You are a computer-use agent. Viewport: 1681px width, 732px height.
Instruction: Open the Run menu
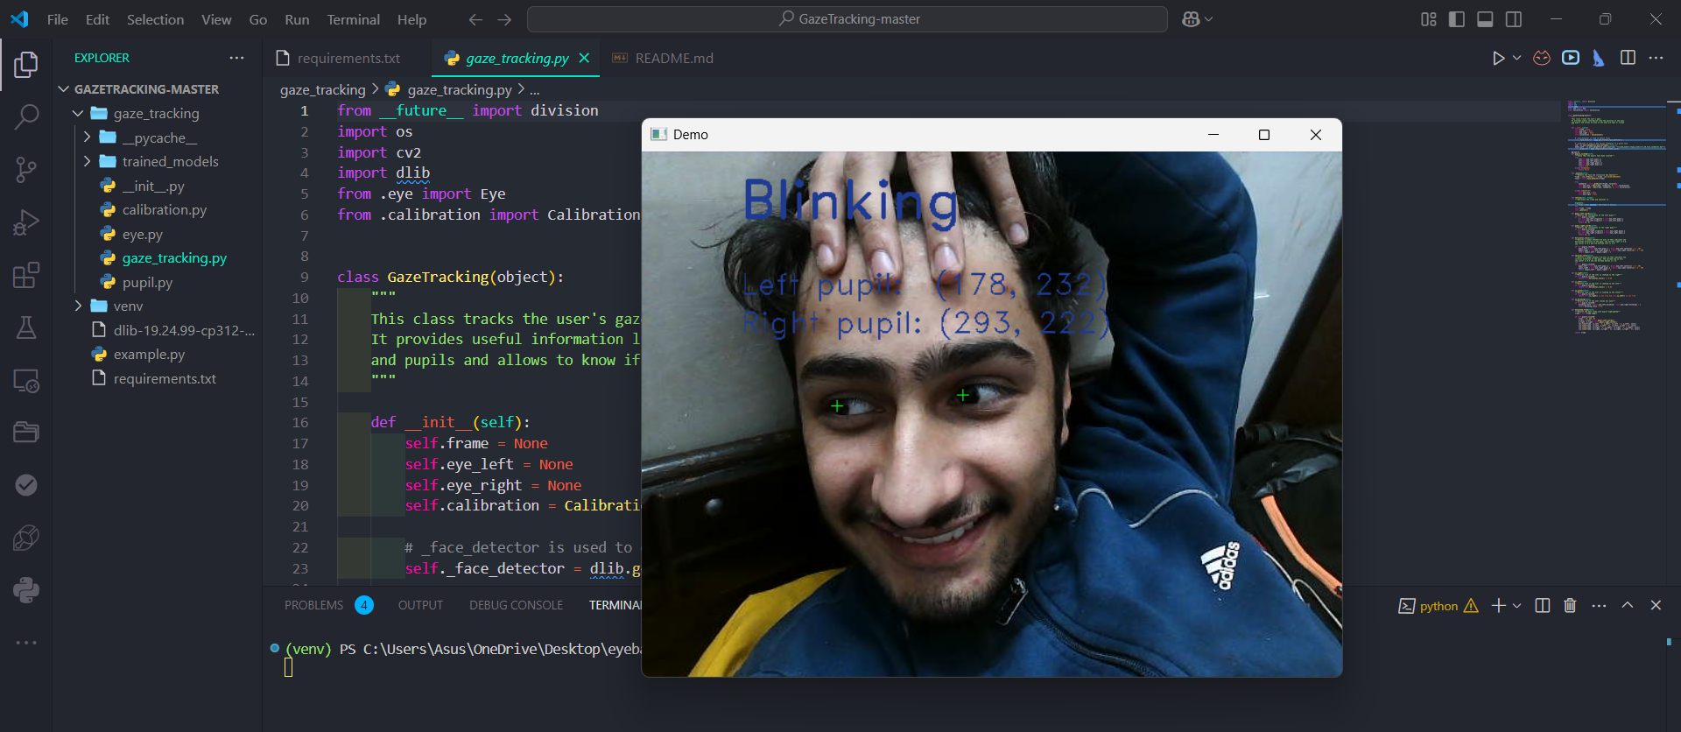point(297,19)
